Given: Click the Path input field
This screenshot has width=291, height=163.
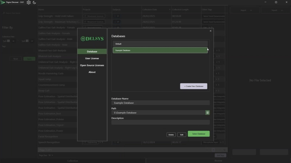Looking at the screenshot, I should (158, 113).
